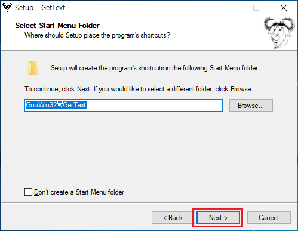Click the "Select Start Menu Folder" heading

(x=57, y=26)
